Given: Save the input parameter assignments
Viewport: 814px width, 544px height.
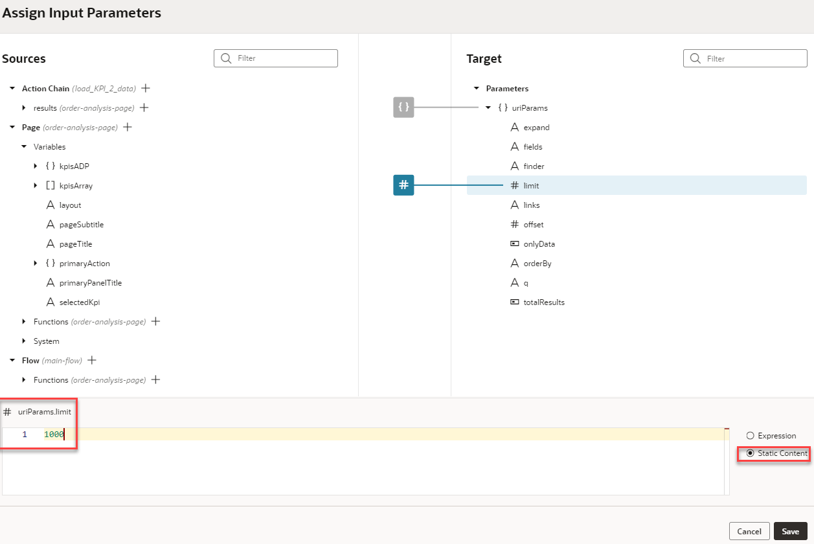Looking at the screenshot, I should tap(791, 531).
